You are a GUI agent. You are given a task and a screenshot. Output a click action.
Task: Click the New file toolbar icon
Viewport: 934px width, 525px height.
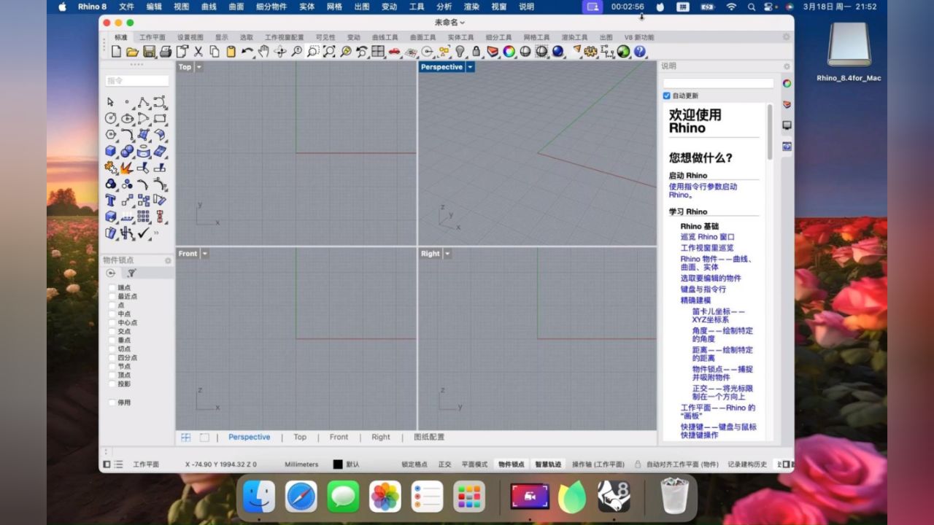click(x=116, y=51)
